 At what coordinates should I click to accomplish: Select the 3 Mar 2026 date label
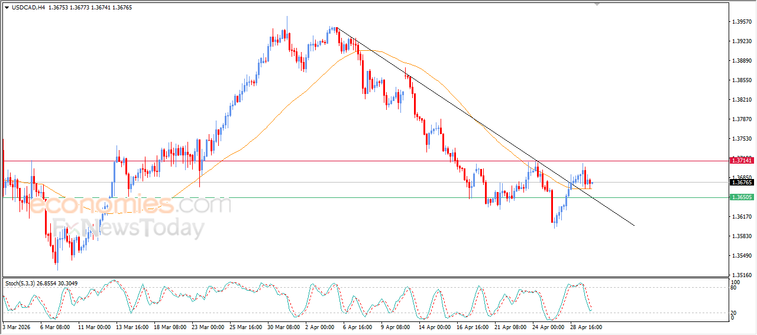15,327
